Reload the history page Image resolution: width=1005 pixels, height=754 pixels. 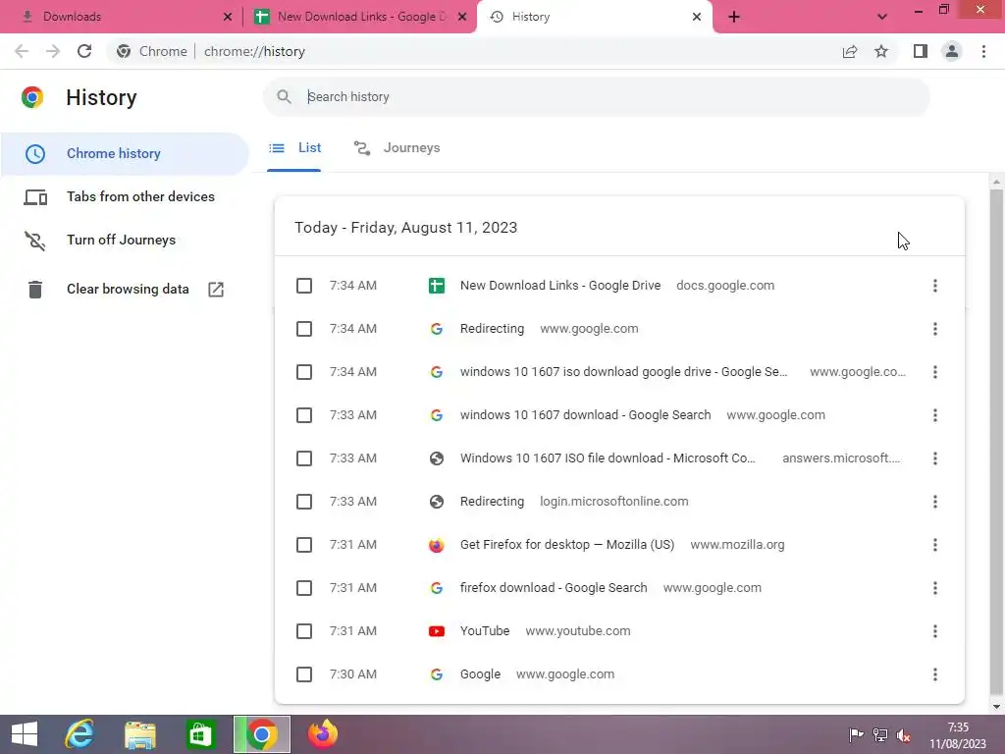84,51
